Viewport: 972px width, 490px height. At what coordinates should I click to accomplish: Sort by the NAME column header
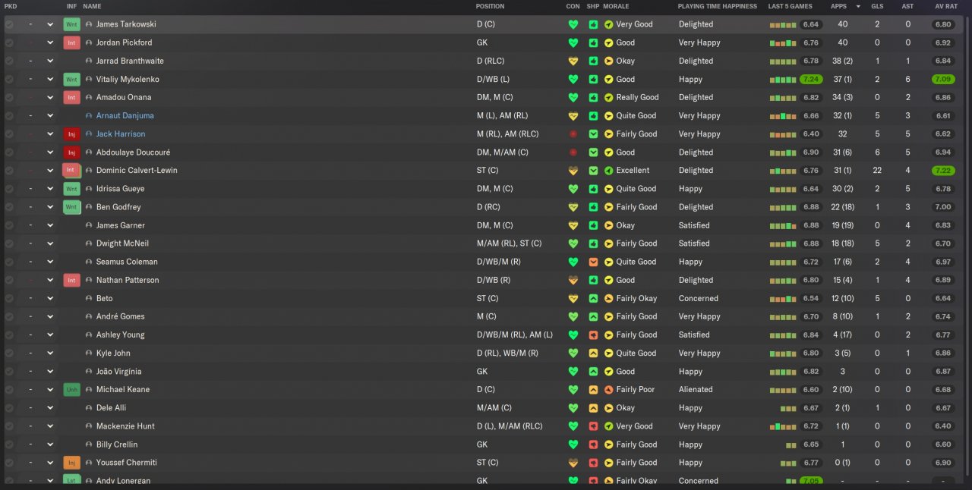click(92, 6)
